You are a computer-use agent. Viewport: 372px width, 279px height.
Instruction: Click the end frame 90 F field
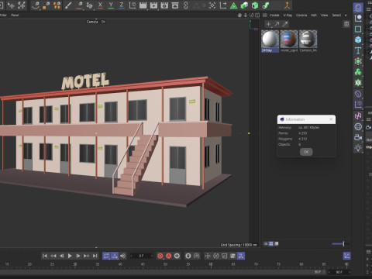tap(339, 272)
